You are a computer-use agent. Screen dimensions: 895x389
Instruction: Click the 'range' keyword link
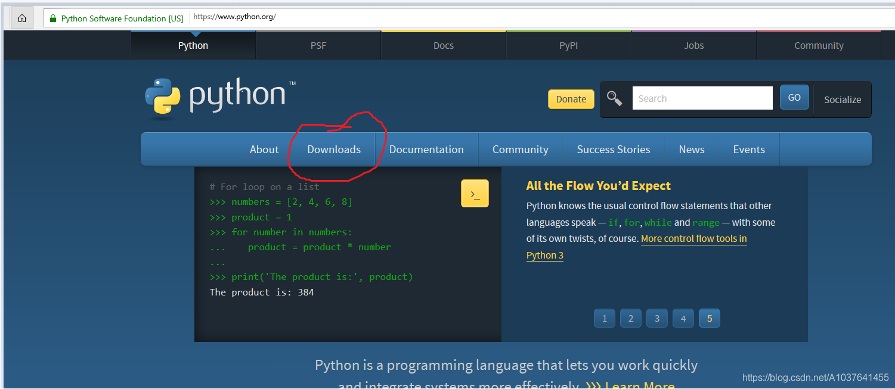tap(706, 223)
